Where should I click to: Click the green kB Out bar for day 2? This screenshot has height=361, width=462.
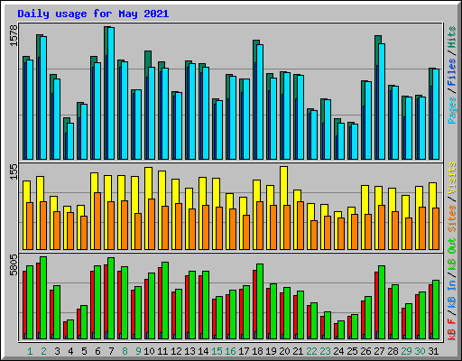point(43,298)
